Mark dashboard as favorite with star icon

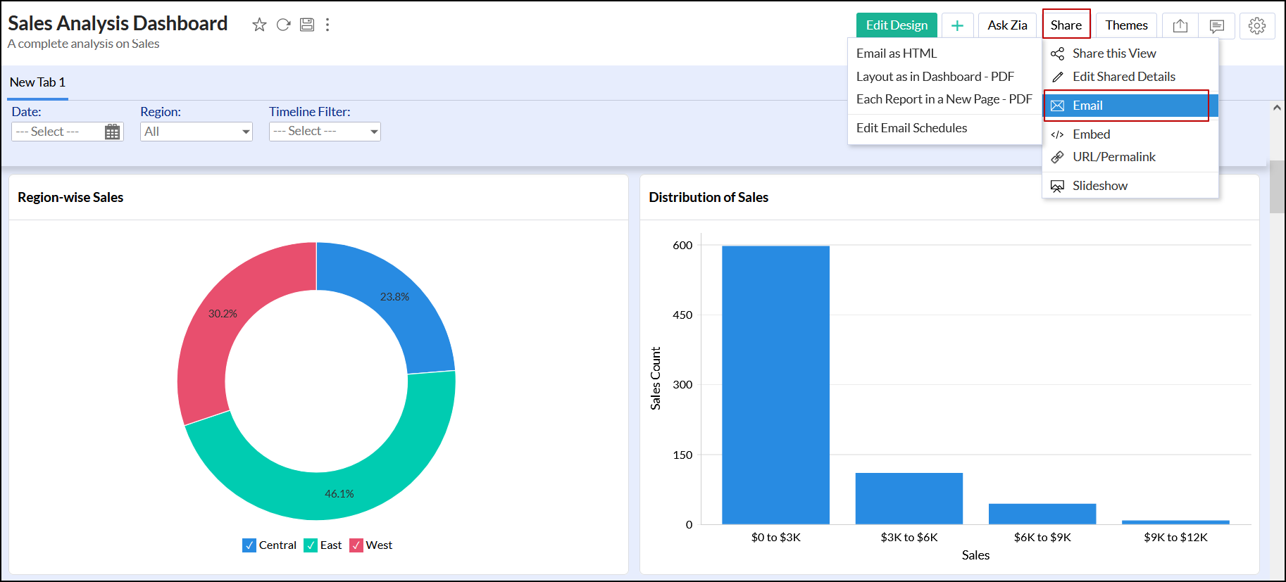pos(259,25)
